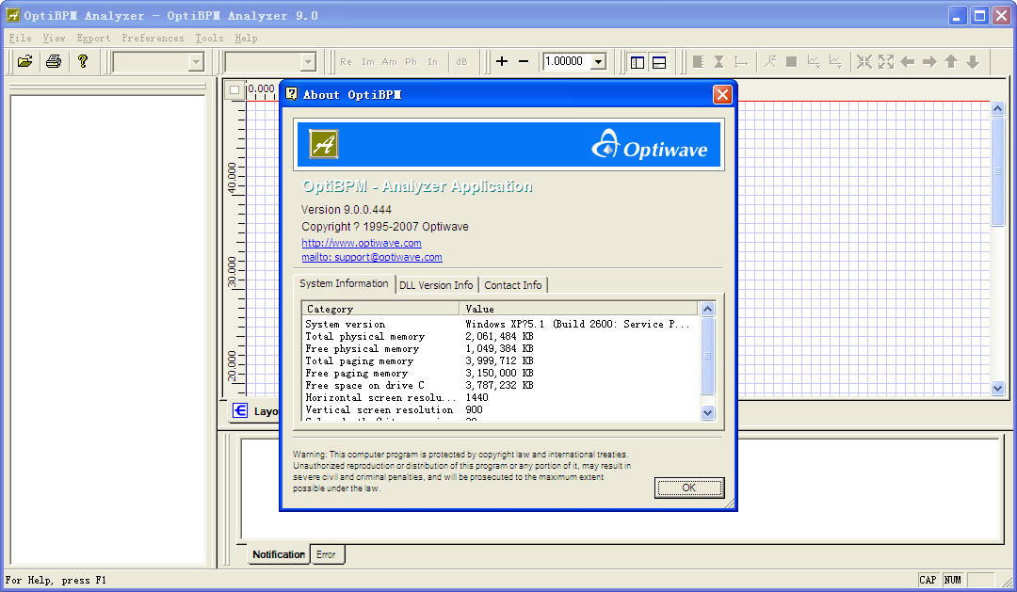The height and width of the screenshot is (592, 1017).
Task: Switch to the Contact Info tab
Action: click(x=513, y=285)
